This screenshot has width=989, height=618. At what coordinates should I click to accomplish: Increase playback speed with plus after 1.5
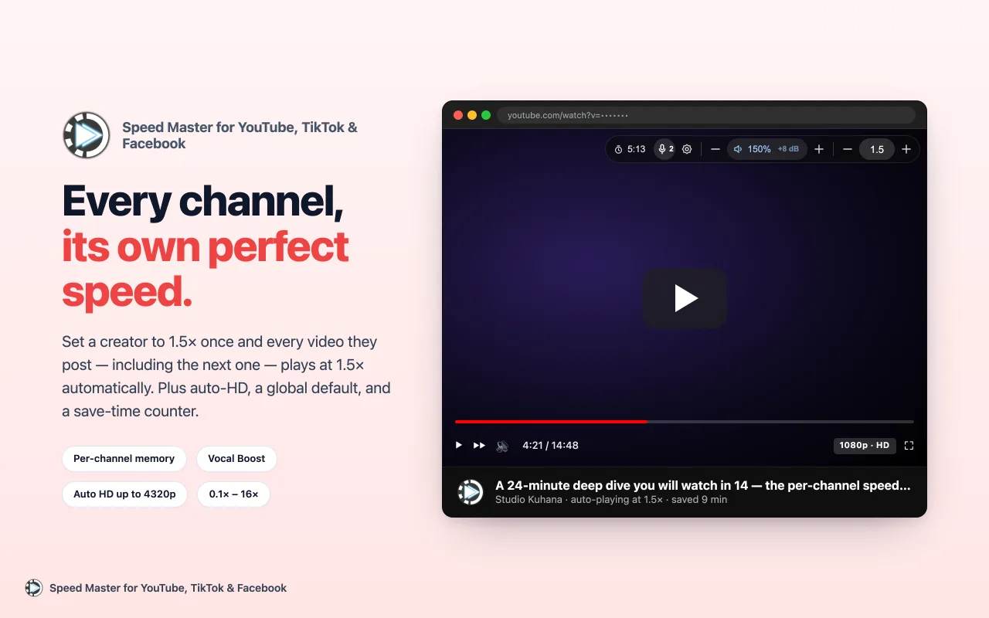906,149
